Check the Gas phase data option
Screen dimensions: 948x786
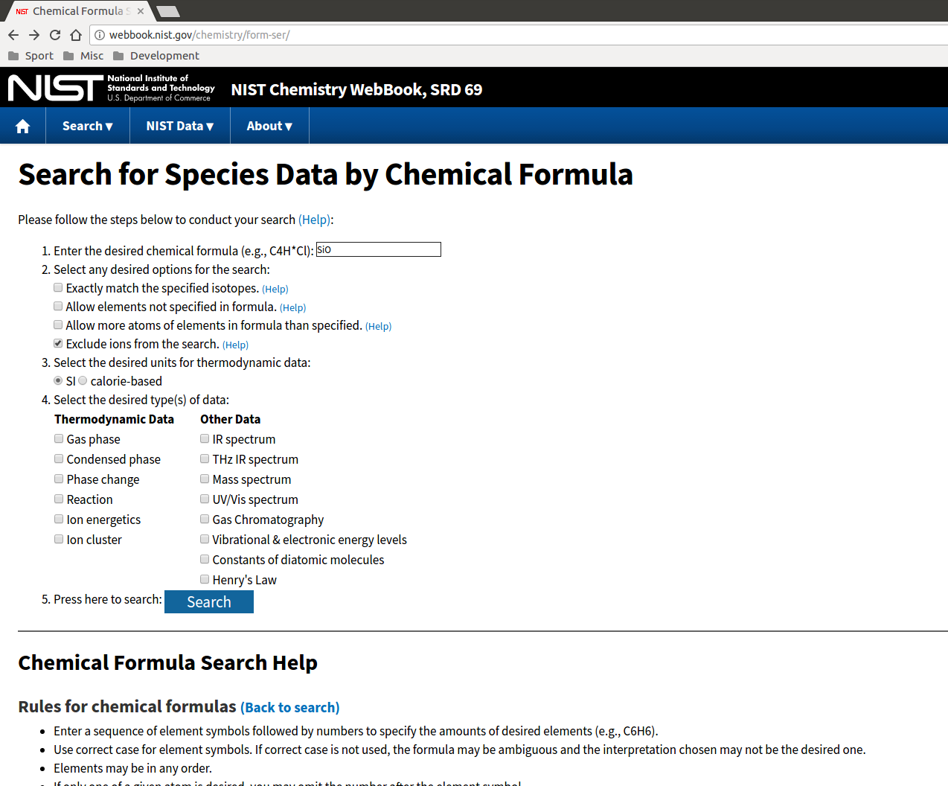59,438
